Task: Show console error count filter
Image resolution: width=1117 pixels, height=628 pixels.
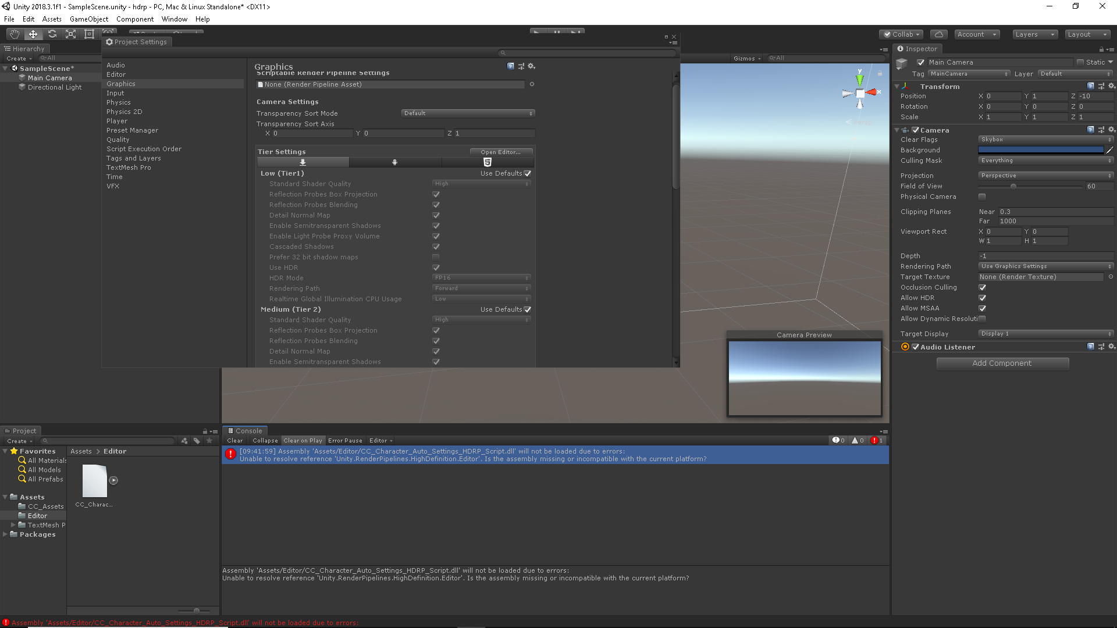Action: tap(877, 440)
